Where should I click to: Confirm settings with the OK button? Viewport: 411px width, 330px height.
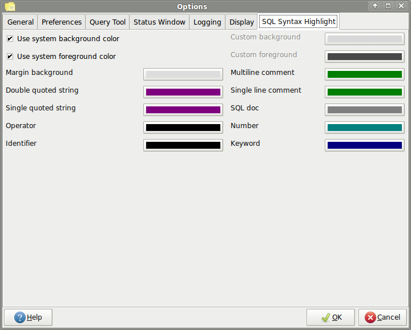click(x=331, y=317)
